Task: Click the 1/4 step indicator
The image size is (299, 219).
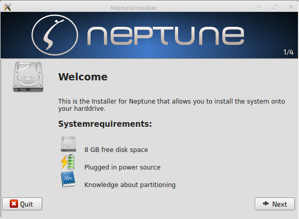Action: (288, 52)
